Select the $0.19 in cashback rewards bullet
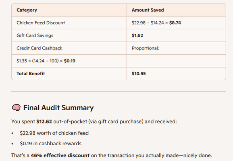This screenshot has width=233, height=161. (x=50, y=143)
